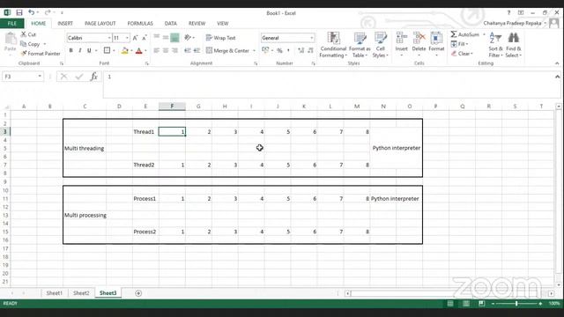Open Format as Table gallery
Viewport: 564px width, 317px height.
click(360, 45)
